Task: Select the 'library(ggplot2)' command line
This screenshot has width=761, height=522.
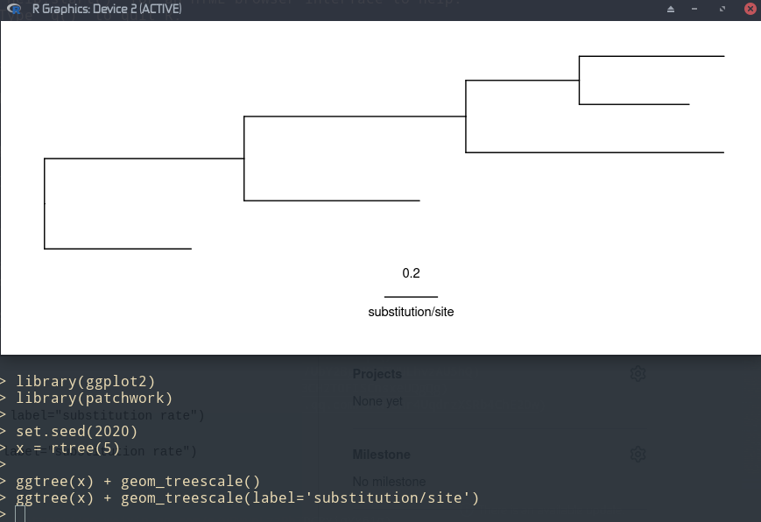Action: pyautogui.click(x=84, y=381)
